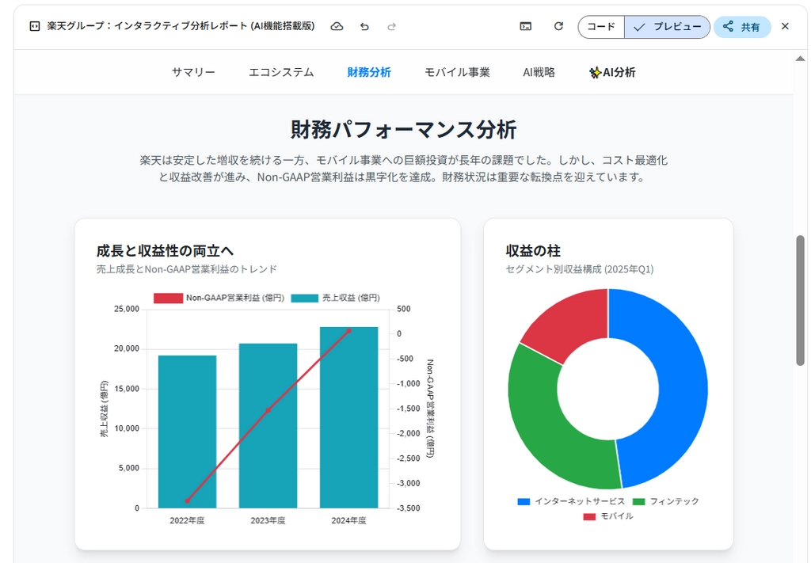
Task: Go to the エコシステム tab
Action: click(x=281, y=72)
